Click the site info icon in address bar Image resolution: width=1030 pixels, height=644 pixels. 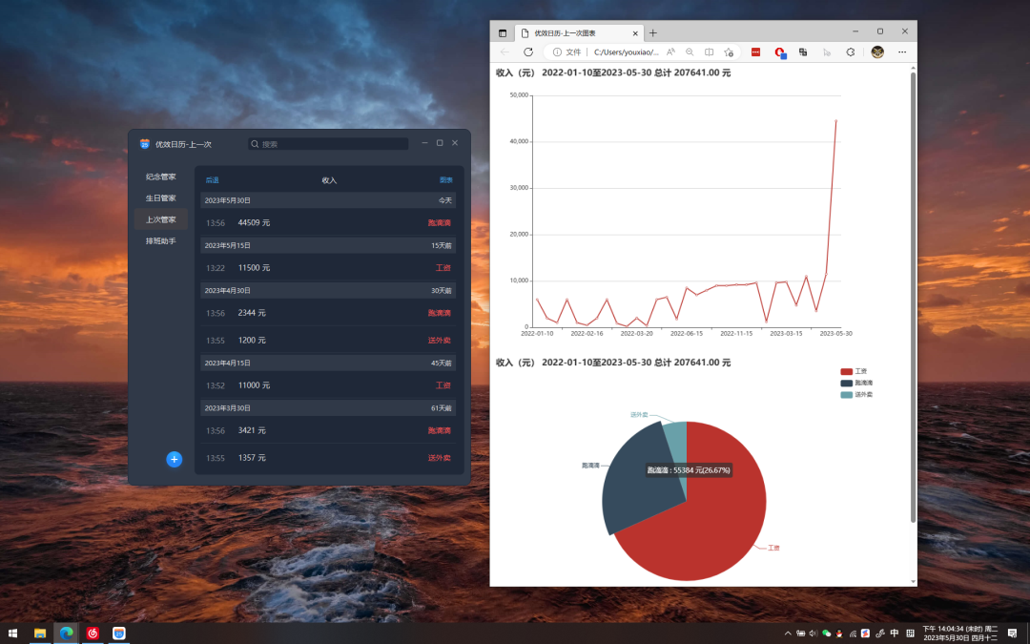(557, 52)
